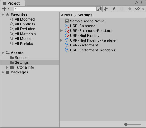The height and width of the screenshot is (128, 146).
Task: Expand the URP-Balanced-Renderer asset
Action: click(62, 30)
